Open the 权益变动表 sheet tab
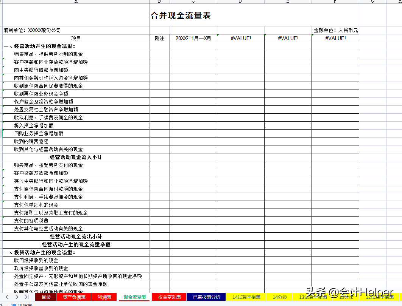The height and width of the screenshot is (306, 402). (x=169, y=297)
